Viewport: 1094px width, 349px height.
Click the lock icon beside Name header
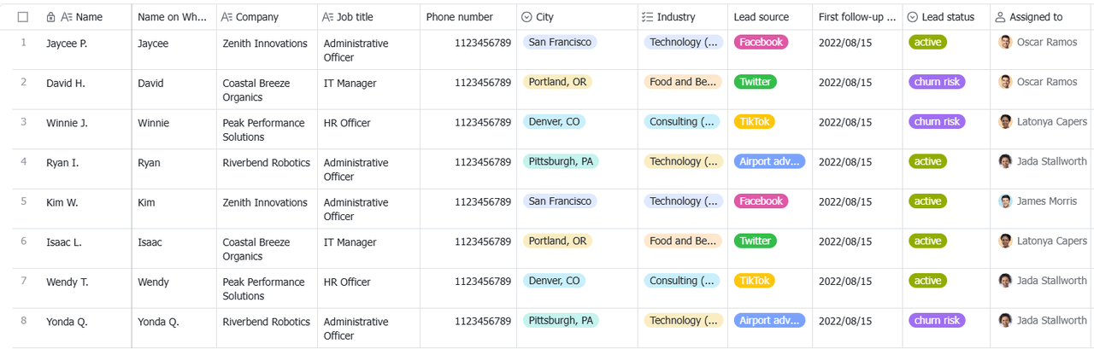tap(51, 17)
